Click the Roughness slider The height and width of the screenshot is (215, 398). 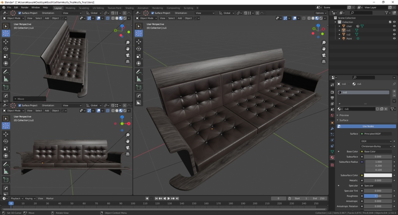[x=378, y=196]
